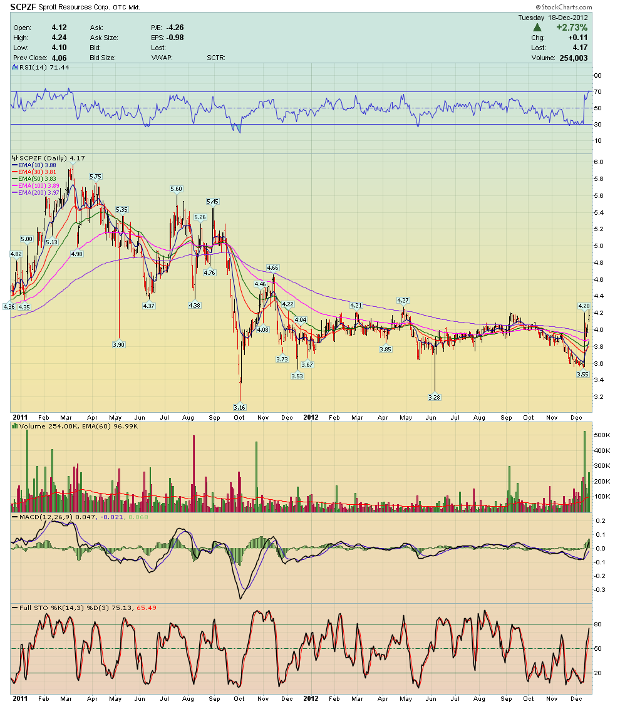Select the SCPZF ticker symbol in the header
Image resolution: width=620 pixels, height=704 pixels.
click(x=23, y=7)
